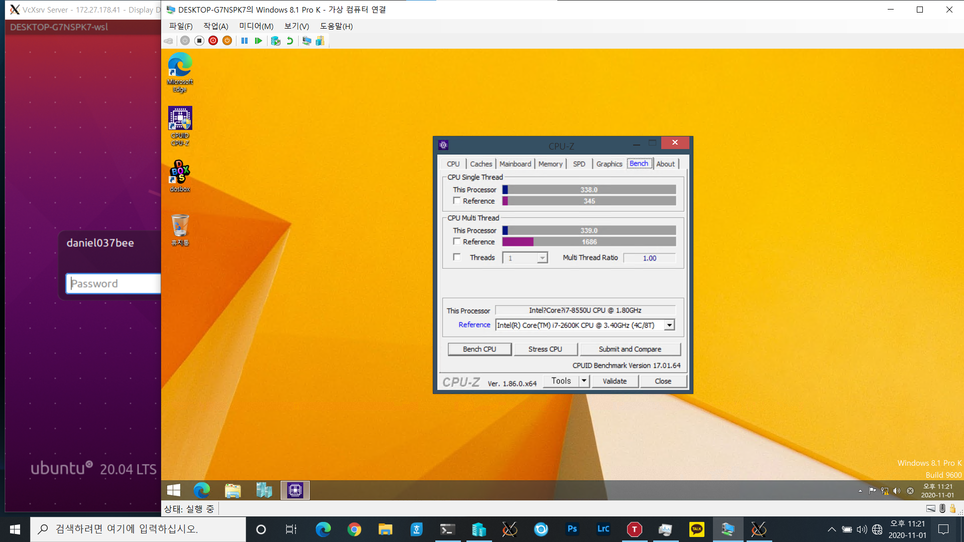Enable the Threads checkbox
This screenshot has width=964, height=542.
click(x=457, y=257)
